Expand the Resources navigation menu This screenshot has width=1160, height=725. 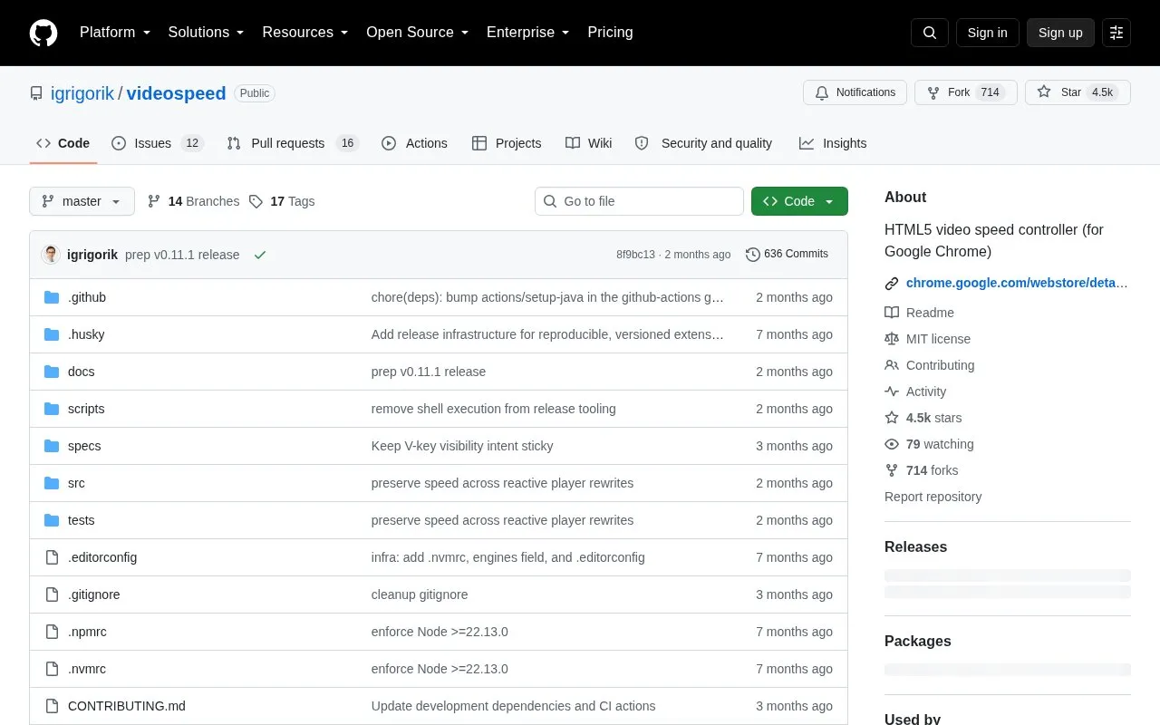pos(305,33)
